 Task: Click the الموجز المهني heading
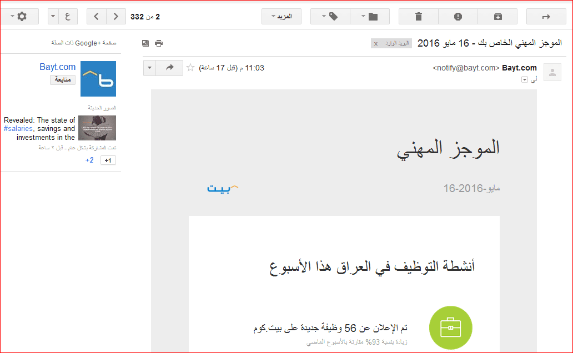(x=448, y=149)
